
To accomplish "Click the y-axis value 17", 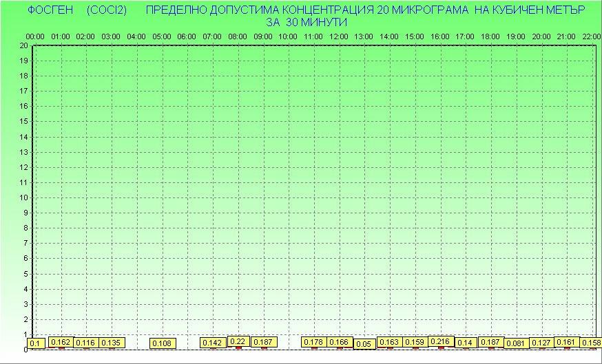I will (23, 91).
